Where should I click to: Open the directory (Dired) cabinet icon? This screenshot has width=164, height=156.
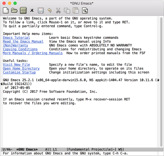click(x=23, y=10)
